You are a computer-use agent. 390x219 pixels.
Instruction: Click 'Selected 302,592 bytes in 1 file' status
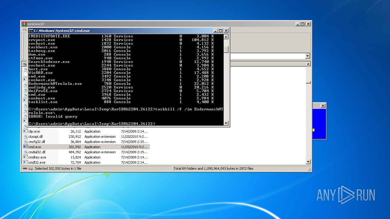[58, 169]
